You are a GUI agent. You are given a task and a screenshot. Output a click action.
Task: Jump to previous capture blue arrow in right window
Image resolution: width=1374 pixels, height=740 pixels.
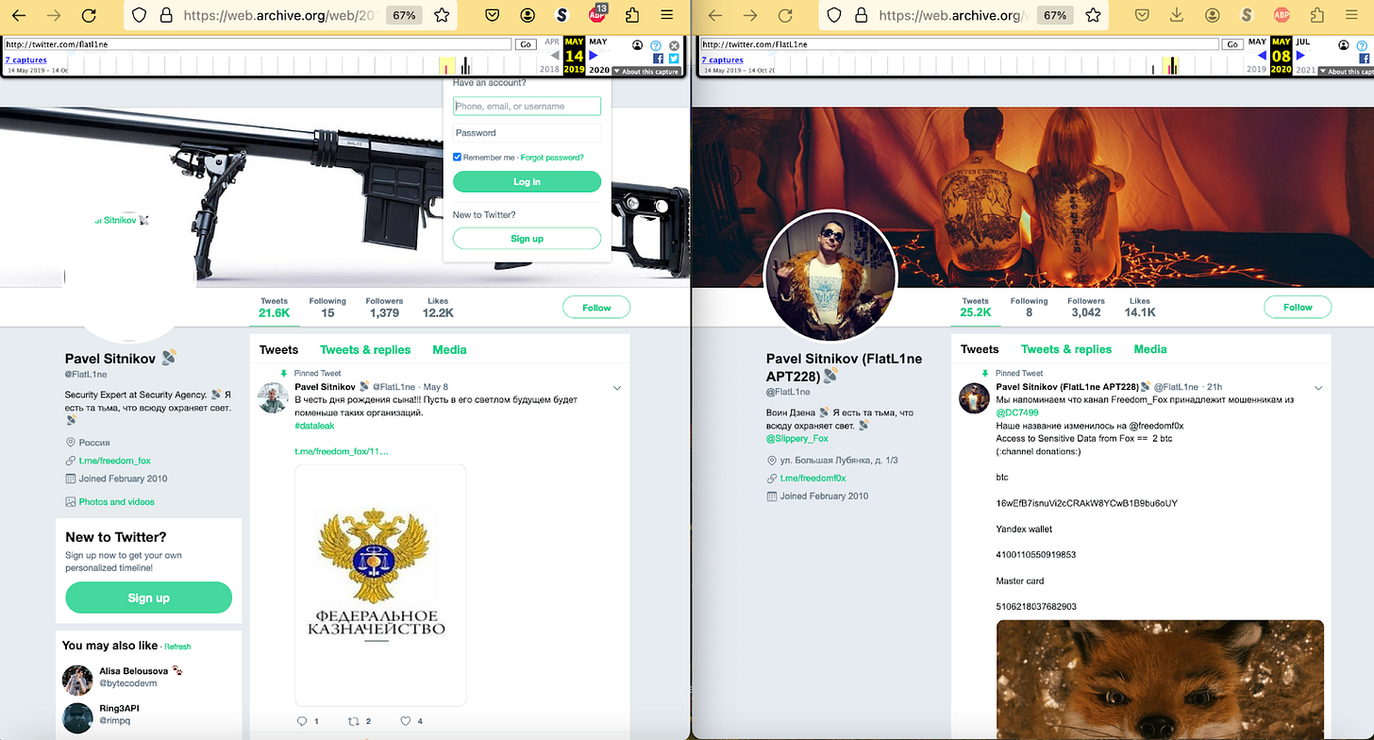[x=1263, y=57]
